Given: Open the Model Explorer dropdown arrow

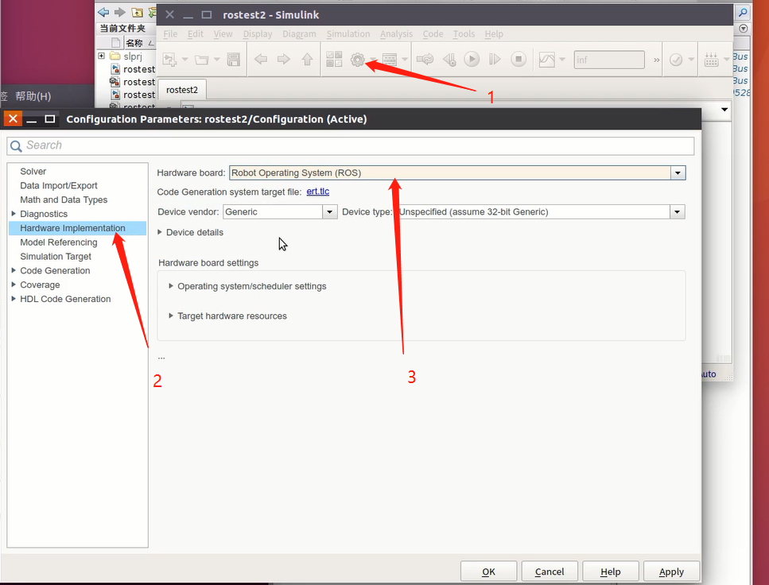Looking at the screenshot, I should [405, 60].
